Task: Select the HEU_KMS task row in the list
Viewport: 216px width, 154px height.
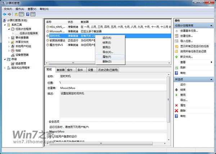Action: tap(56, 27)
